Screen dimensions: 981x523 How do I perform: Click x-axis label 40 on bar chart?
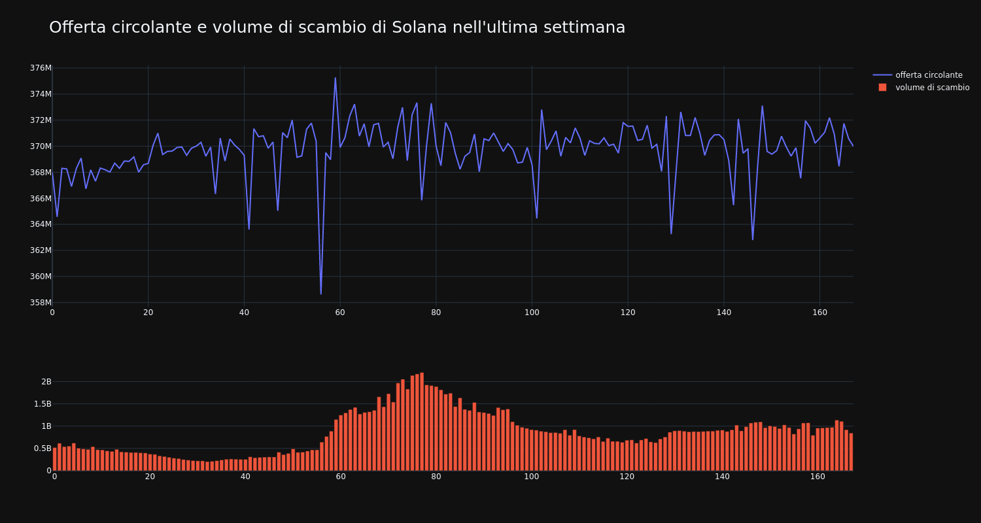tap(245, 477)
